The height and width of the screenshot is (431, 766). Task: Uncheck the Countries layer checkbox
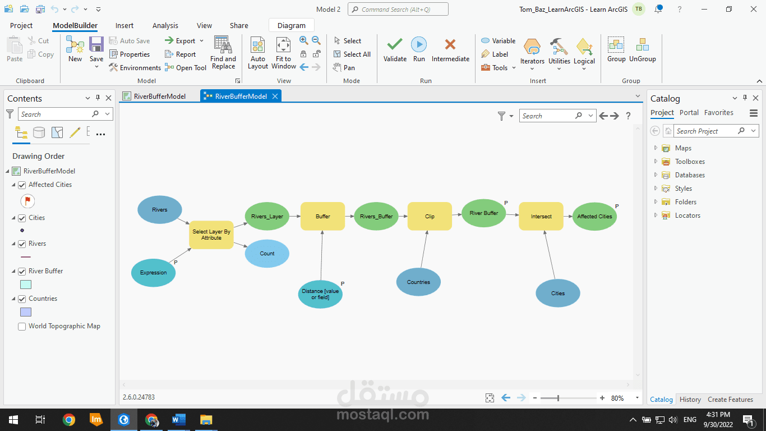(22, 299)
